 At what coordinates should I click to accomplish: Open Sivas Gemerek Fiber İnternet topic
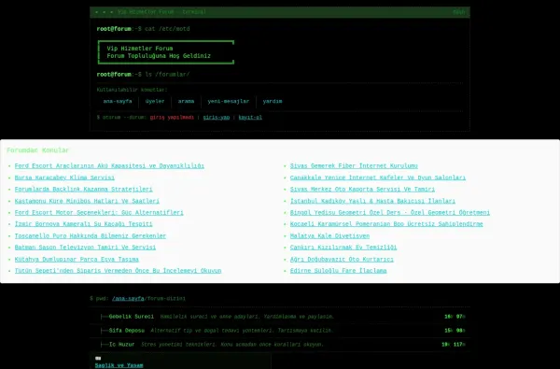354,166
